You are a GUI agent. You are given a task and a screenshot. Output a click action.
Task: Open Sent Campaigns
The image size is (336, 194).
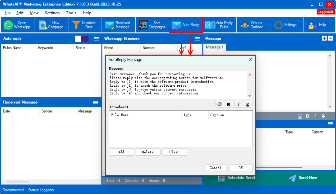click(152, 25)
